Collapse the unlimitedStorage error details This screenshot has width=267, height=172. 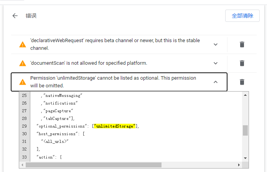coord(216,82)
